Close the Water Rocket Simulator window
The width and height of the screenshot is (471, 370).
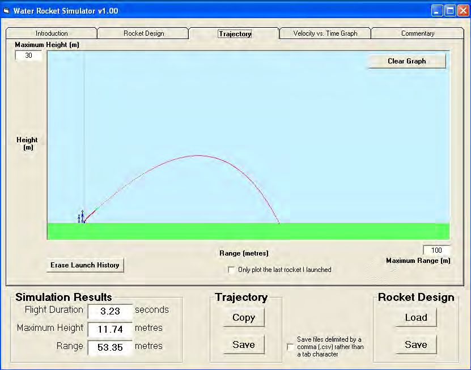(463, 11)
